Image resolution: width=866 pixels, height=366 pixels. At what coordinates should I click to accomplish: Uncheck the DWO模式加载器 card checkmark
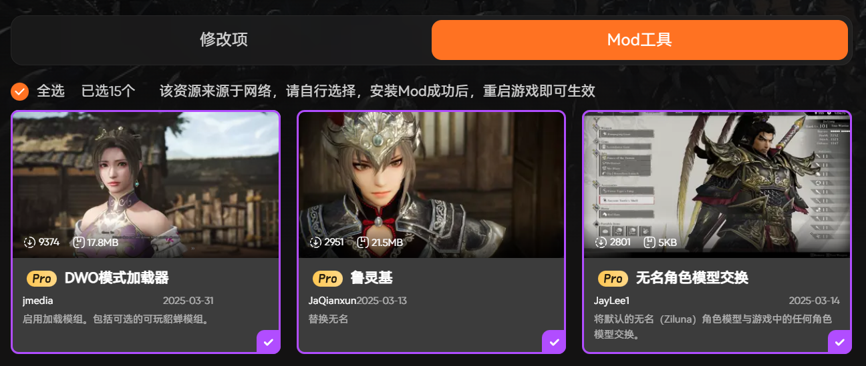click(268, 342)
